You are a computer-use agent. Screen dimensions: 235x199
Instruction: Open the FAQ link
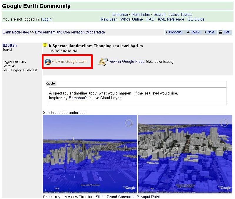click(150, 19)
